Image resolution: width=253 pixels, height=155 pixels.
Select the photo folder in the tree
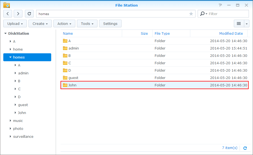pos(18,128)
